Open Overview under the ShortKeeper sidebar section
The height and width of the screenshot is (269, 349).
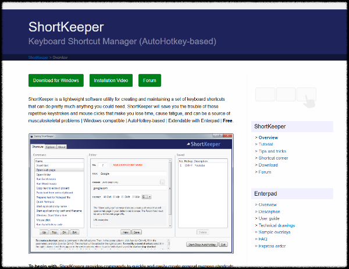(x=268, y=137)
